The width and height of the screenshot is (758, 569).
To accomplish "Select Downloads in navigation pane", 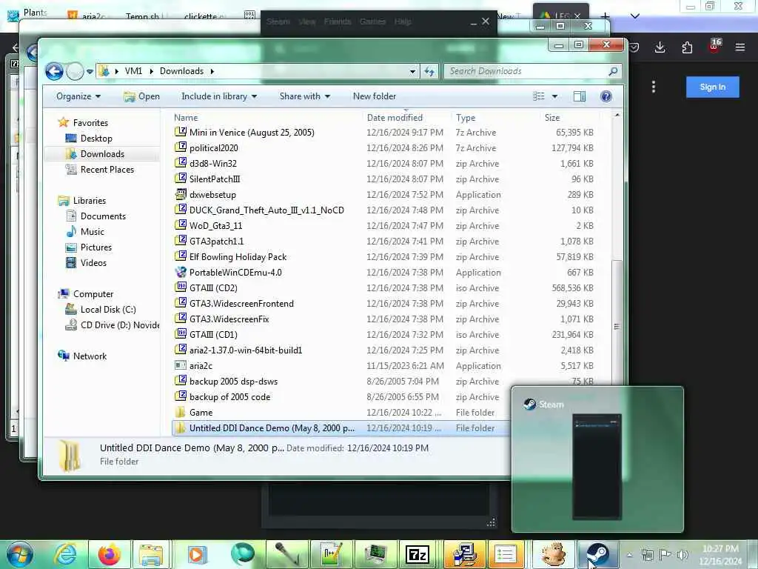I will click(x=102, y=154).
